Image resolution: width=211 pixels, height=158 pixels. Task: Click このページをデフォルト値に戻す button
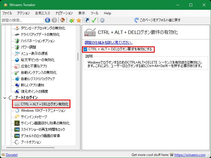click(157, 20)
